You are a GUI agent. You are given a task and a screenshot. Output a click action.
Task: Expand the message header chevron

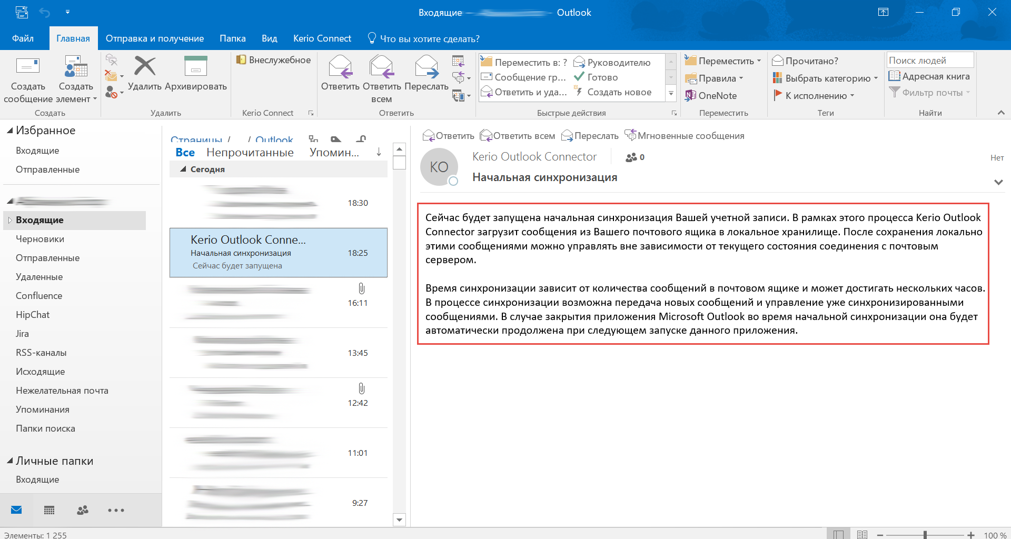coord(998,182)
